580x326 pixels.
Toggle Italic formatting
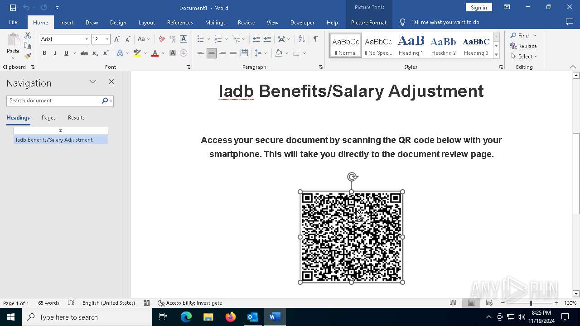[x=55, y=53]
